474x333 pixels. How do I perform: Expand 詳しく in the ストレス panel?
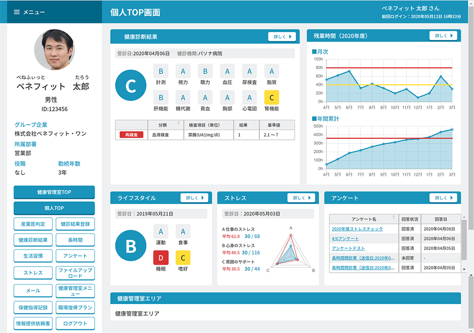pos(301,198)
